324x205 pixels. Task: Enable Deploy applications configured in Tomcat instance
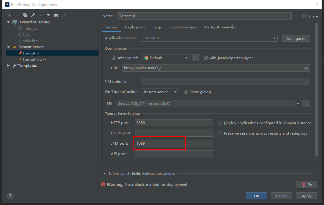220,123
